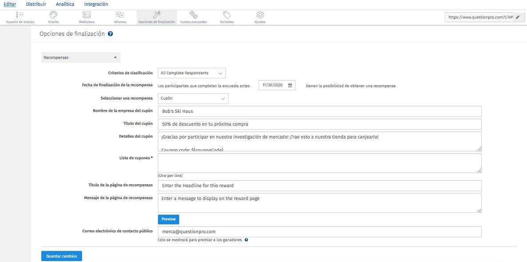
Task: Open the Idiomas translation icon
Action: coord(120,15)
